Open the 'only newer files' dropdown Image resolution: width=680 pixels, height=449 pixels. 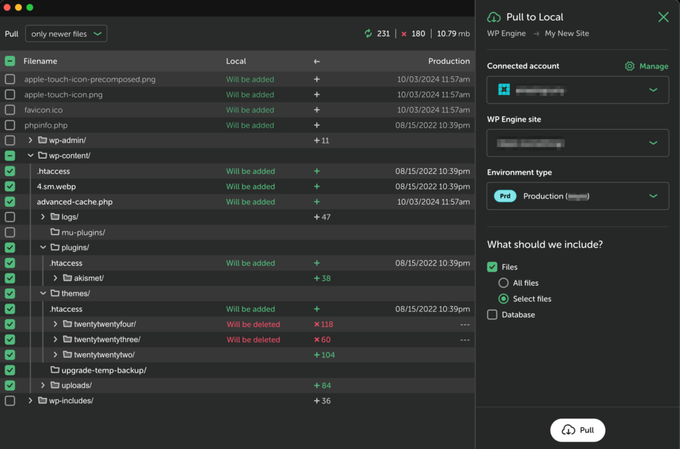pyautogui.click(x=66, y=34)
